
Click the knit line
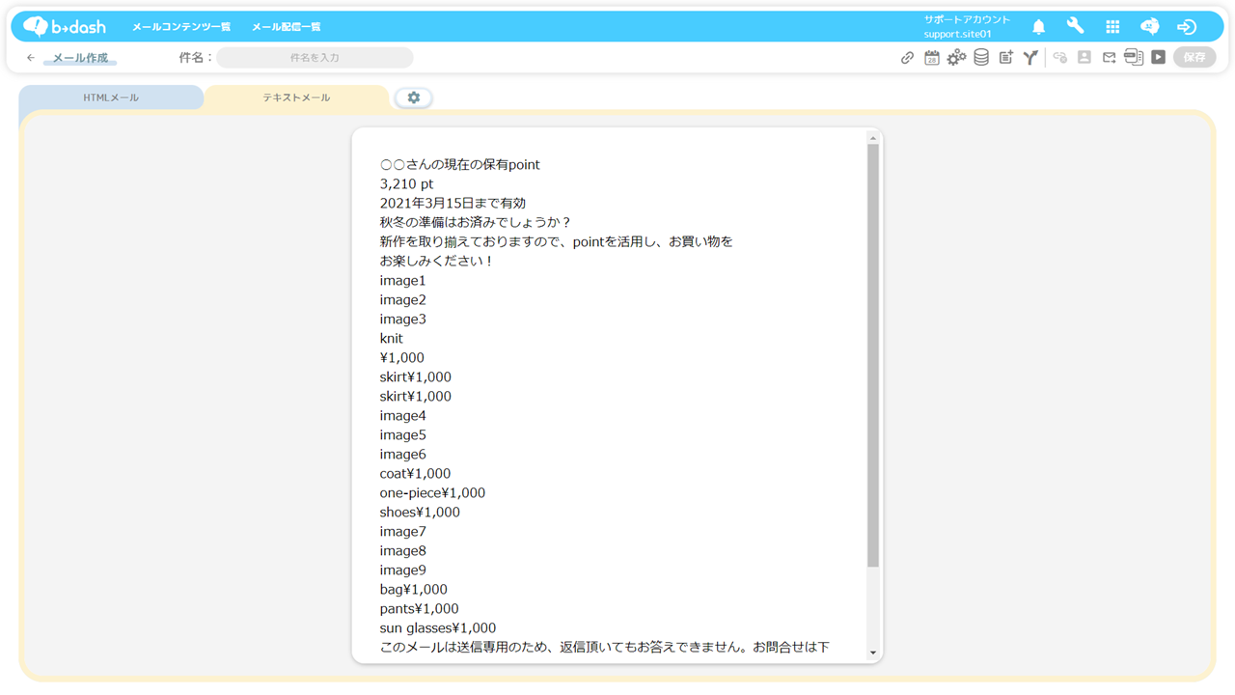392,339
